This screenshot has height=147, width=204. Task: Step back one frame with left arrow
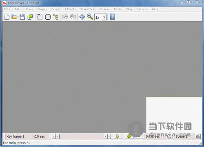(58, 136)
